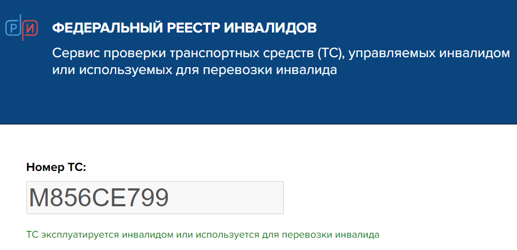Click the Federal Disability Registry logo icon
Screen dimensions: 517x250
tap(21, 28)
